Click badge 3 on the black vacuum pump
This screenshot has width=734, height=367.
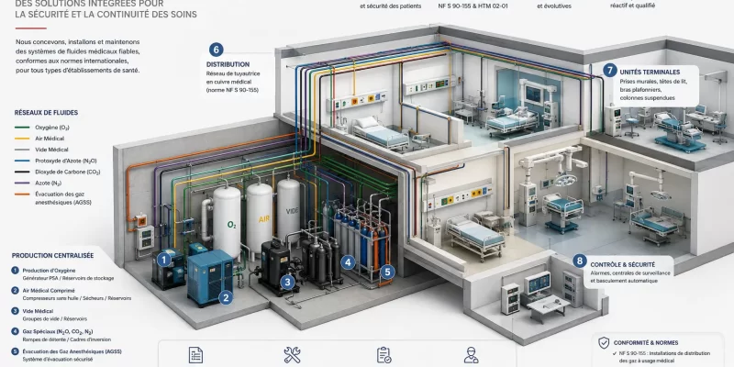tap(287, 282)
